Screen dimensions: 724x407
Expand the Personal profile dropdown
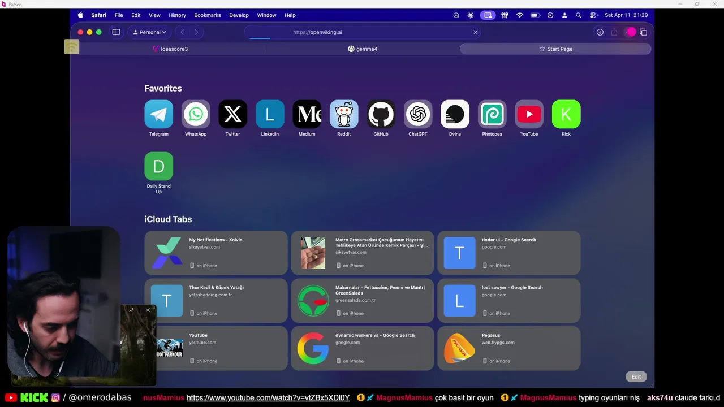(150, 32)
